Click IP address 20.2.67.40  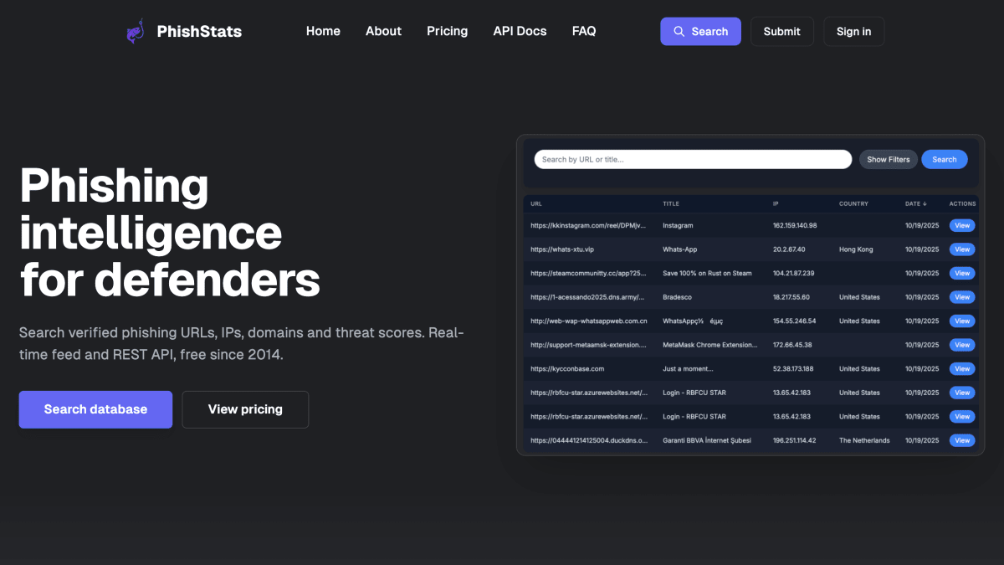[789, 249]
